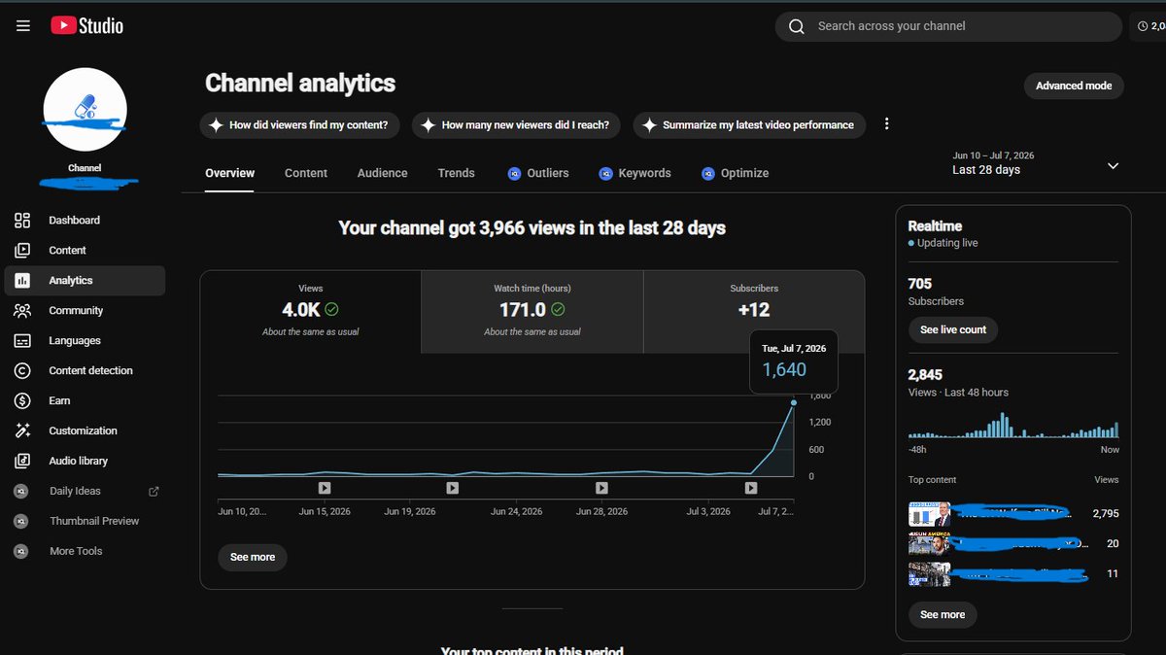Screen dimensions: 1166x655
Task: Switch to the Trends tab
Action: [x=456, y=173]
